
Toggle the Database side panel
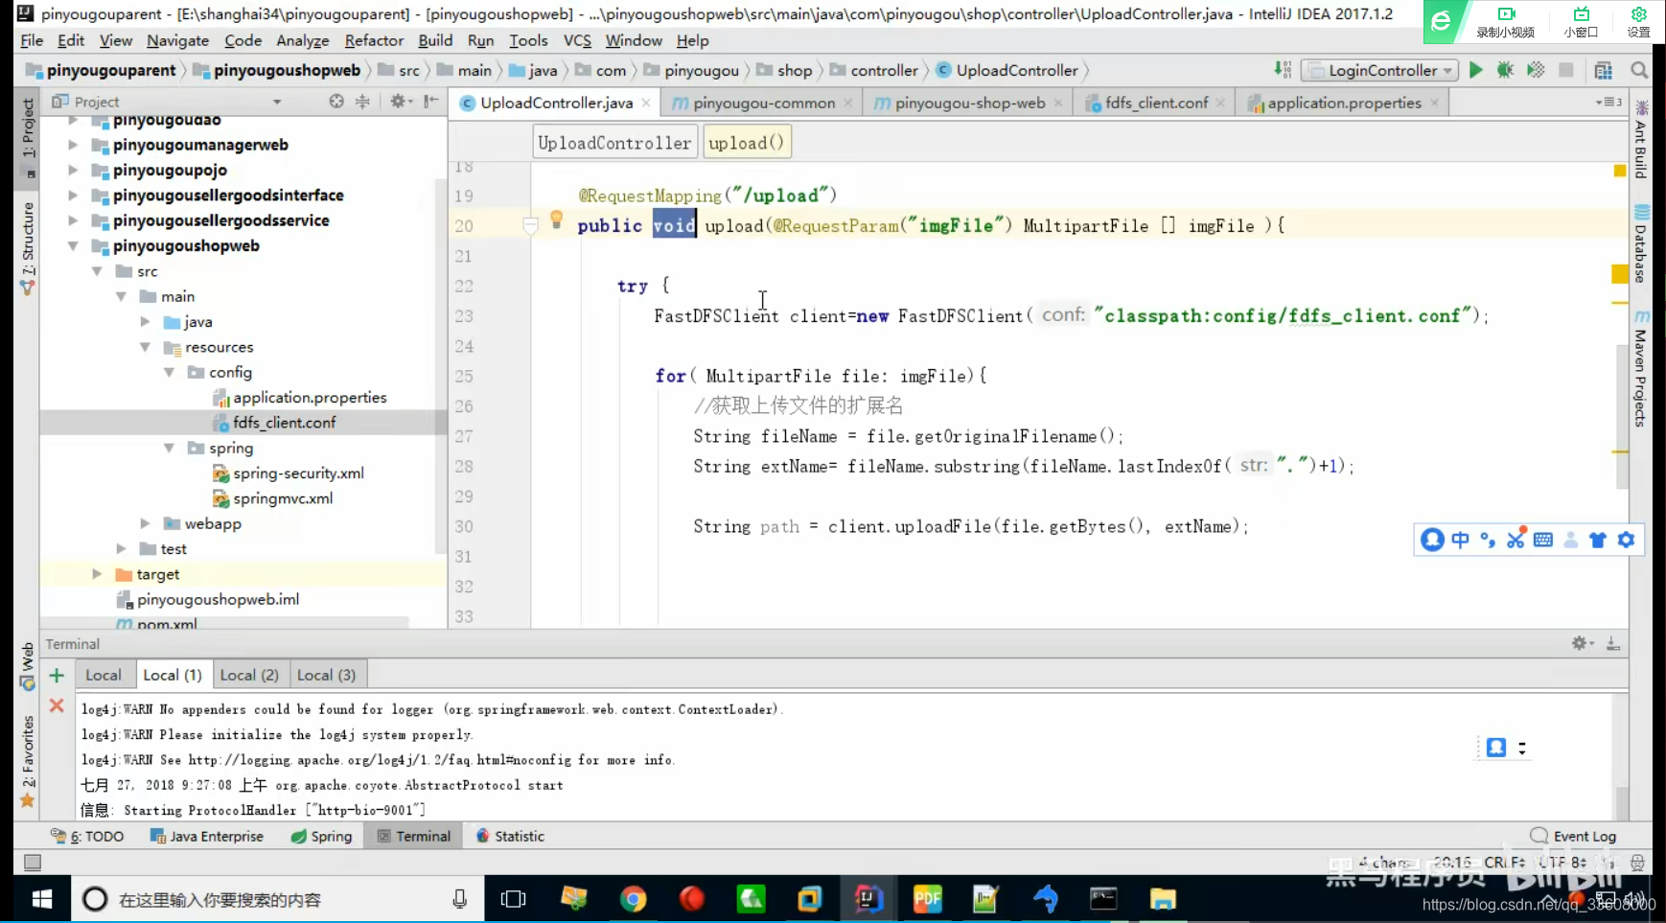click(x=1641, y=244)
